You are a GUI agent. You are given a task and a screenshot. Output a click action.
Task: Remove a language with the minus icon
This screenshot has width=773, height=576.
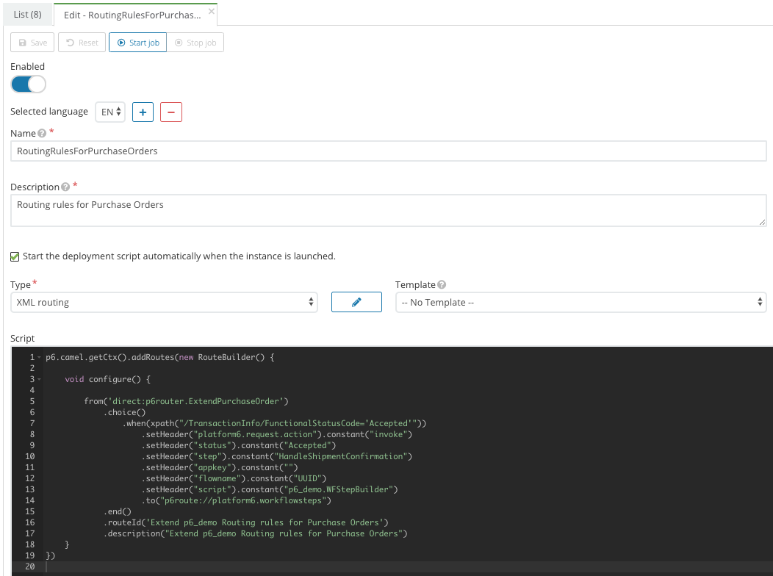[170, 112]
